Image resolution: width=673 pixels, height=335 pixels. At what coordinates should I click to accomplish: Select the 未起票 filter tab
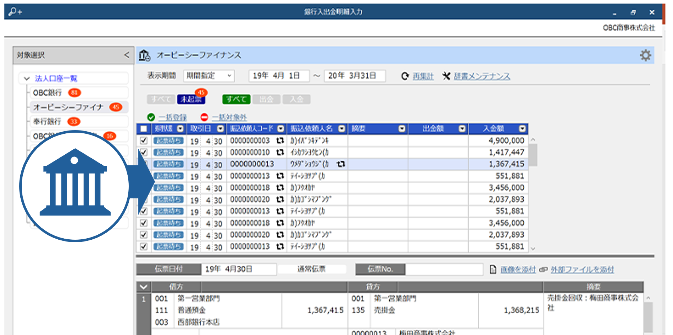click(x=191, y=99)
